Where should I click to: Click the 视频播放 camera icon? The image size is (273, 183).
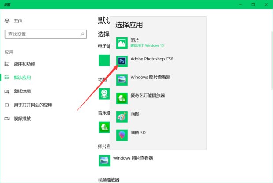(x=7, y=119)
